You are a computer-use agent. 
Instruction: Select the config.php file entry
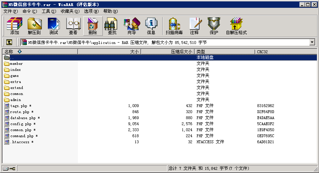coord(21,124)
